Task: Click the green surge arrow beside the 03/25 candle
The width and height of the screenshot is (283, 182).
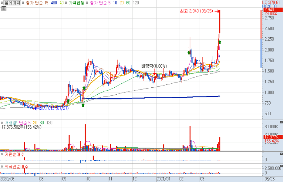Action: pos(220,42)
